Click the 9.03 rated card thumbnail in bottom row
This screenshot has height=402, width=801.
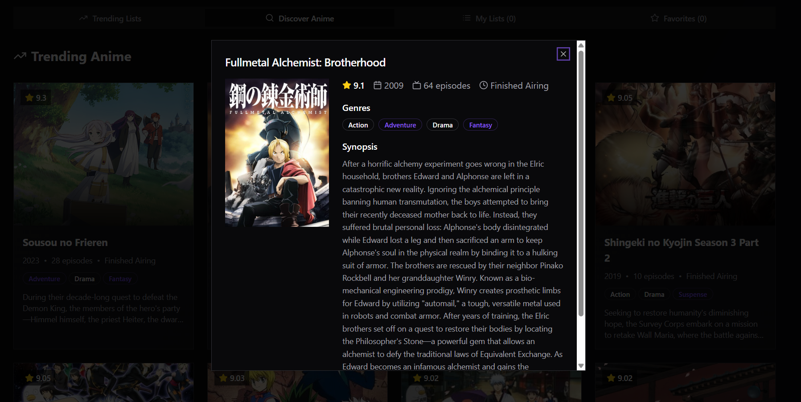pos(297,386)
